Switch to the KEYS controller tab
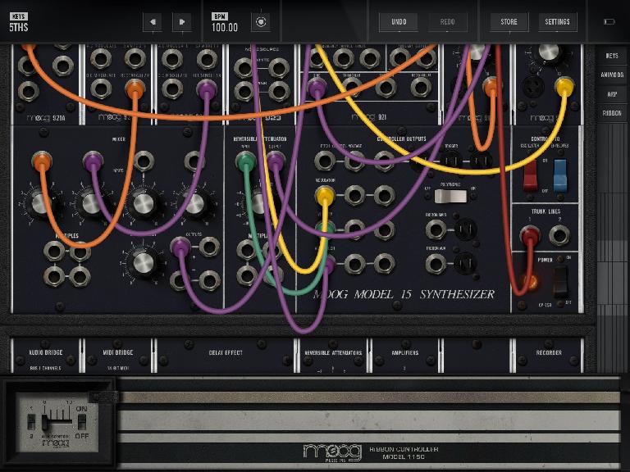The height and width of the screenshot is (472, 630). pos(612,56)
